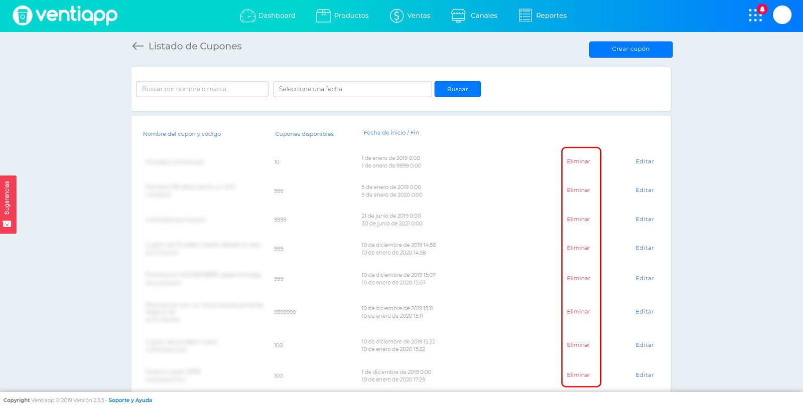
Task: Check the red notification bell
Action: click(762, 9)
